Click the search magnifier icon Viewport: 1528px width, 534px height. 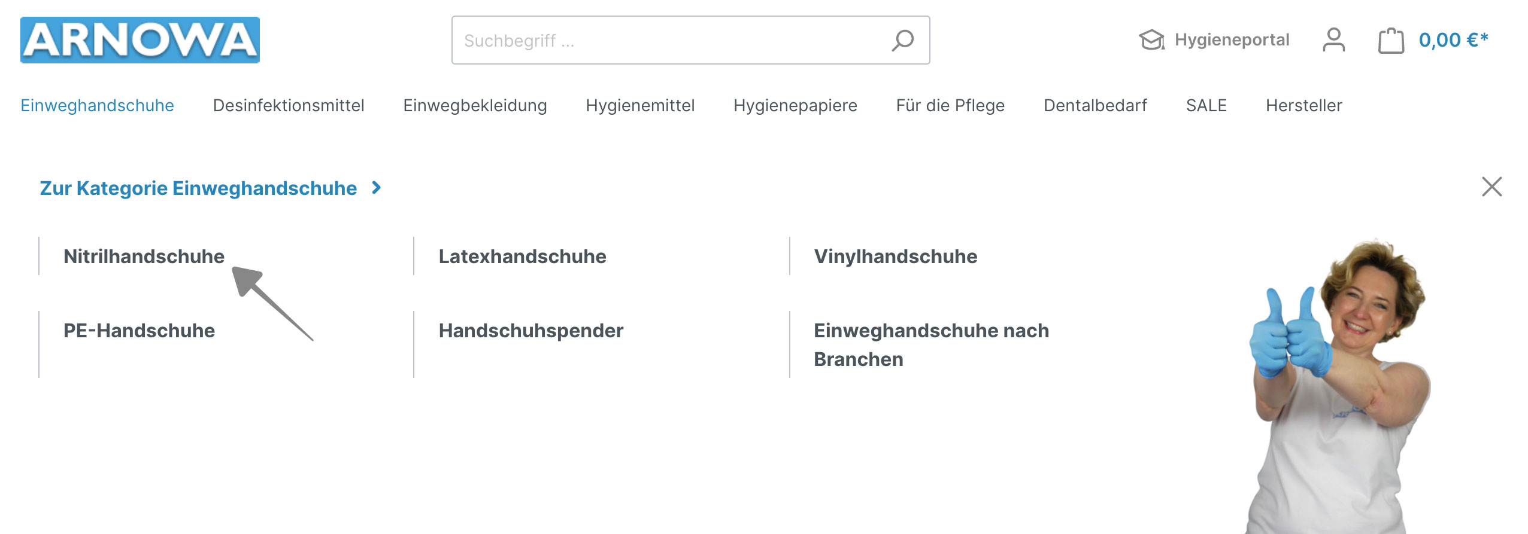[902, 41]
